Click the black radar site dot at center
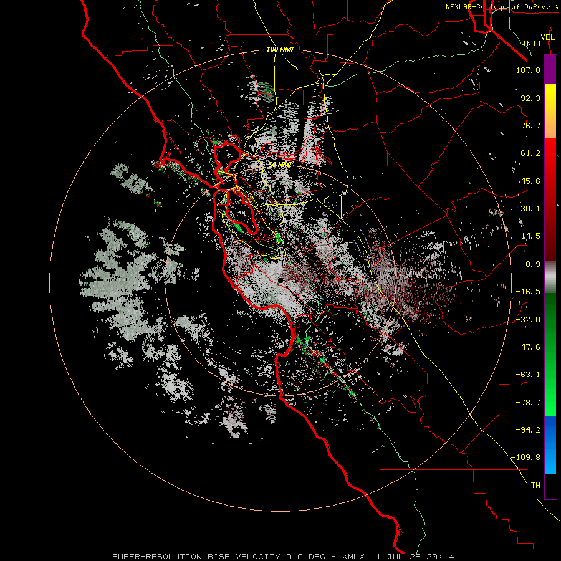The height and width of the screenshot is (561, 561). point(281,281)
